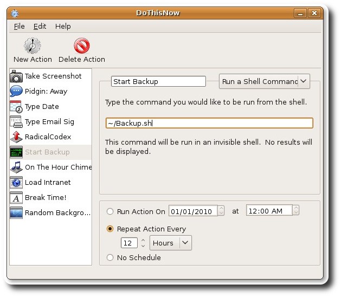Select the RadicalCodex red arrow icon
341x297 pixels.
point(16,137)
